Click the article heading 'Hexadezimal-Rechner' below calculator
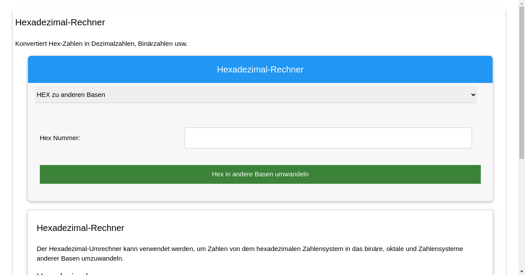Screen dimensions: 525x275 pyautogui.click(x=80, y=228)
